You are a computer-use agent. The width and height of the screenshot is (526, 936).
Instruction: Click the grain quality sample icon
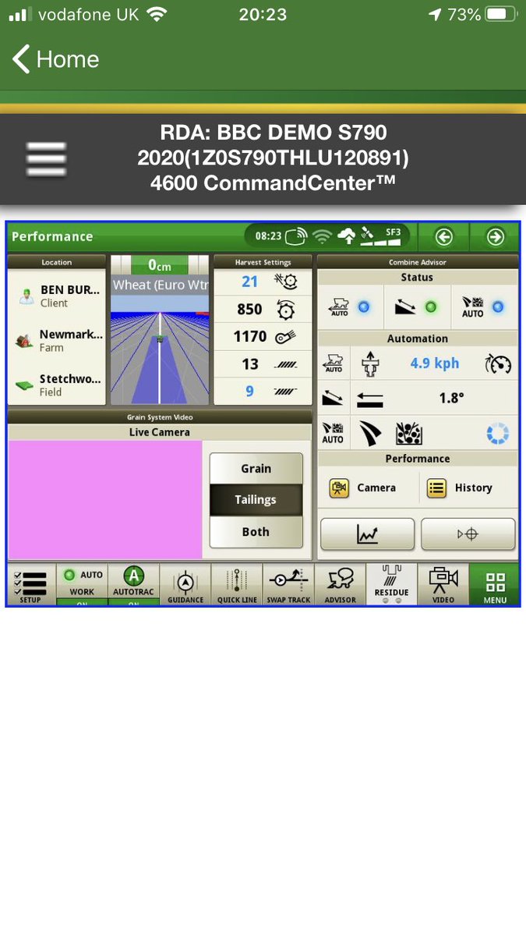409,434
